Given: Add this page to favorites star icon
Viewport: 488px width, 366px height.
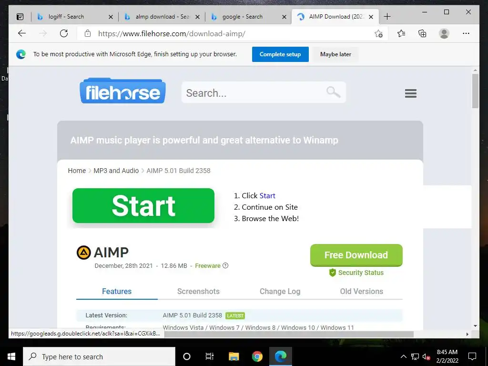Looking at the screenshot, I should click(378, 34).
